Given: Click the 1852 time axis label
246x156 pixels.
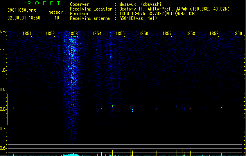Looking at the screenshot, I should click(50, 34).
